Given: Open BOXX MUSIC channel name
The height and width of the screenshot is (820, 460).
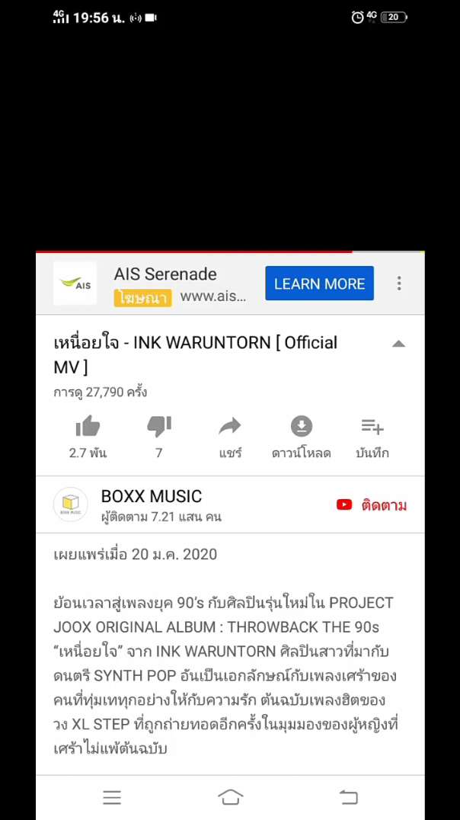Looking at the screenshot, I should (152, 496).
